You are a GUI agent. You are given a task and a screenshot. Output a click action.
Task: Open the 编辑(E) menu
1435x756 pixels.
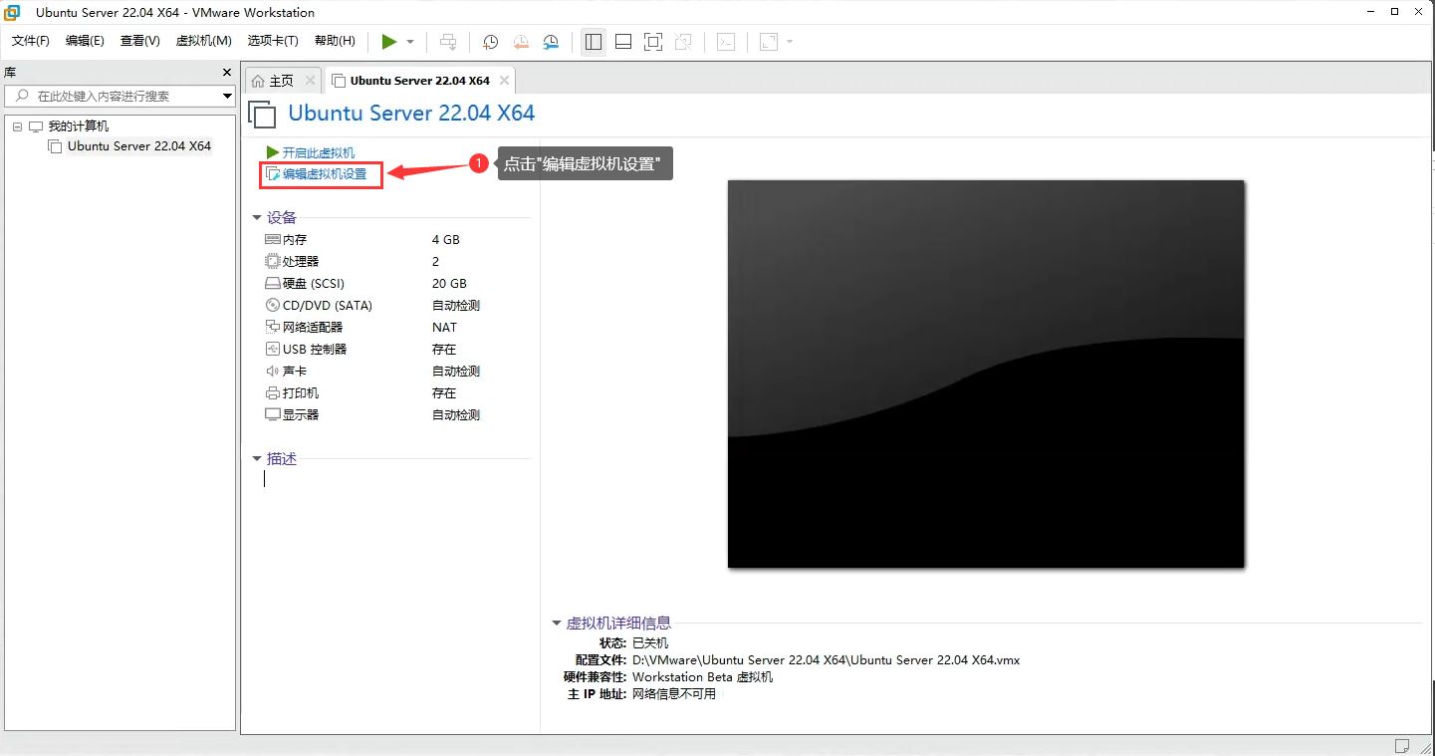(85, 41)
